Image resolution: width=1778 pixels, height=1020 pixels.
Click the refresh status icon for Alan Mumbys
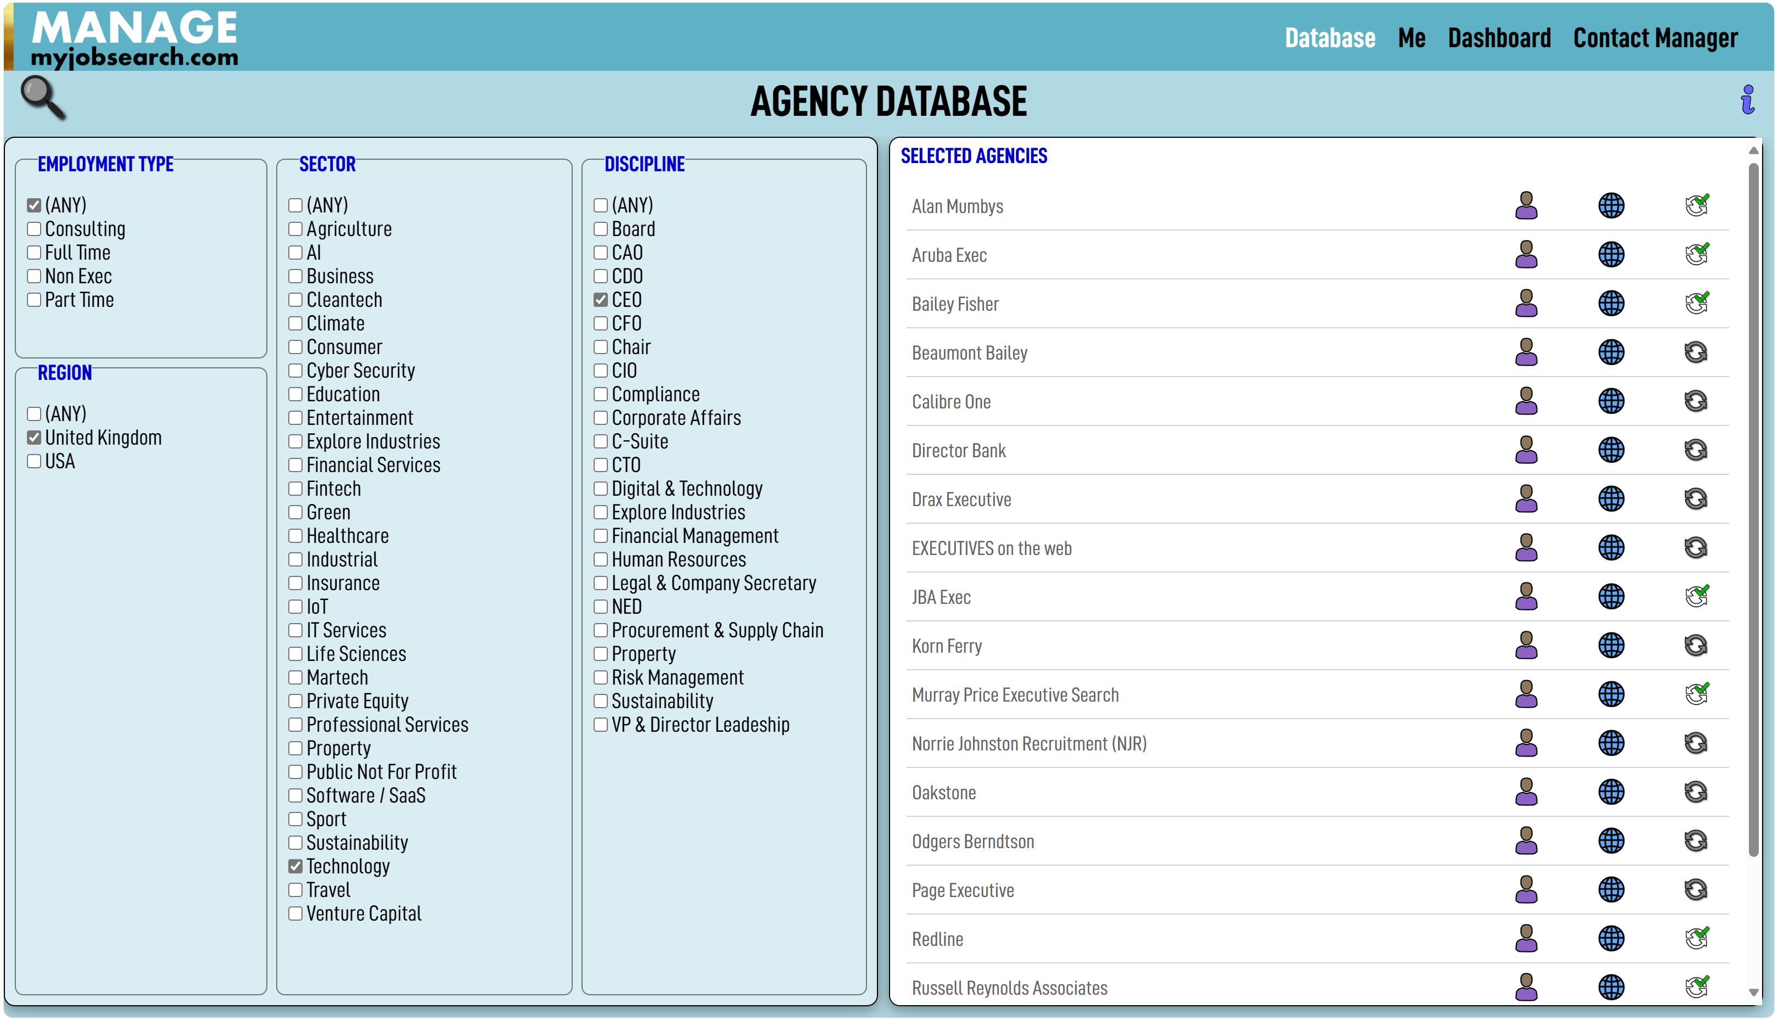click(1696, 205)
